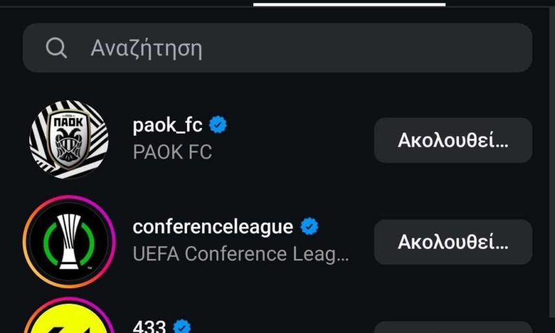Click the verified badge next to paok_fc
Image resolution: width=555 pixels, height=333 pixels.
[218, 125]
